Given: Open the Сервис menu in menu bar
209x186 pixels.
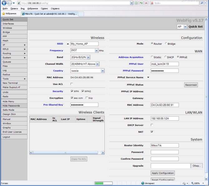Looking at the screenshot, I should [x=44, y=9].
